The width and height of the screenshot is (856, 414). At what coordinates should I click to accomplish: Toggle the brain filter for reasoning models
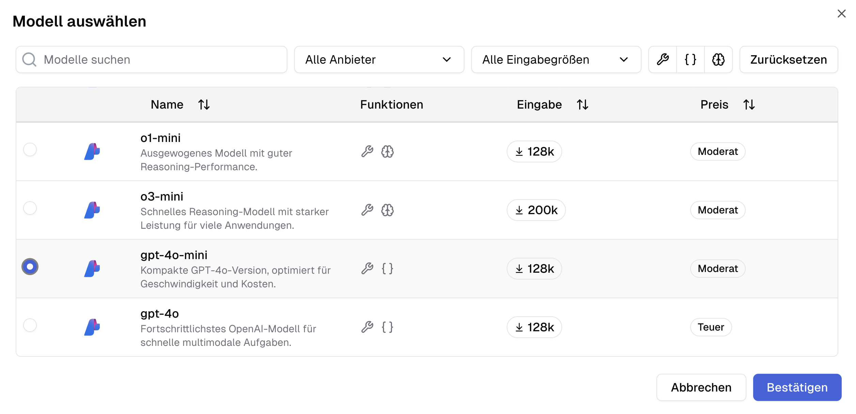coord(718,60)
